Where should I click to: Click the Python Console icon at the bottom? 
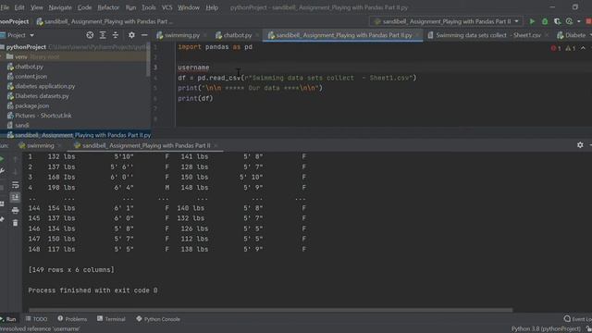click(x=139, y=319)
